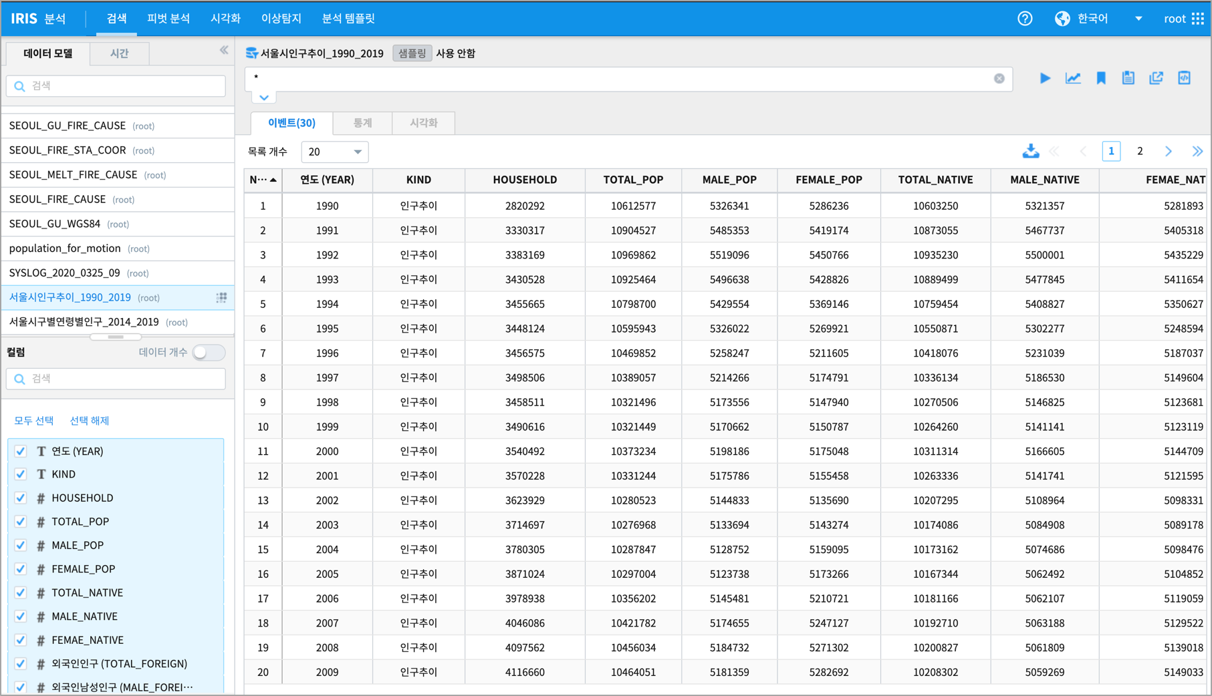Collapse the left data model panel
Screen dimensions: 1212x696
(x=224, y=50)
